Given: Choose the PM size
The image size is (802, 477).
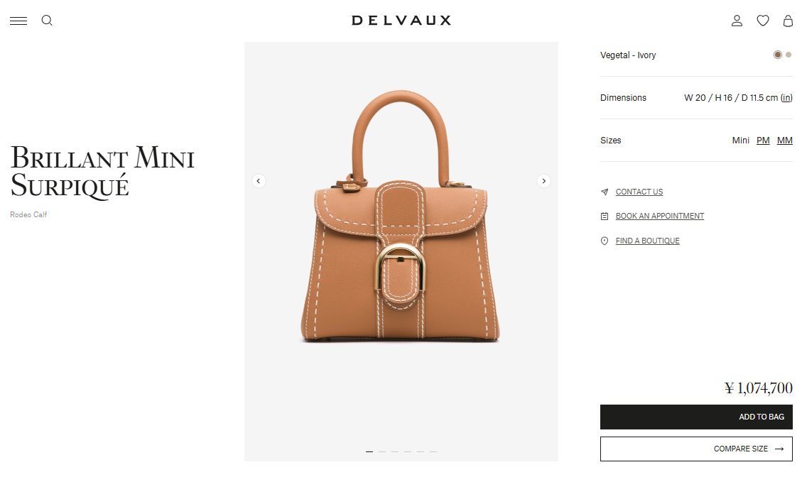Looking at the screenshot, I should click(763, 141).
